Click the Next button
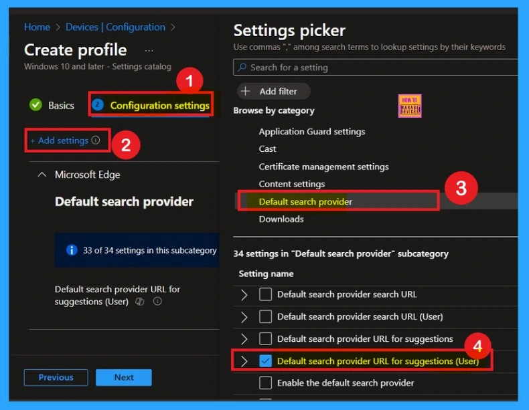529x410 pixels. (x=124, y=377)
